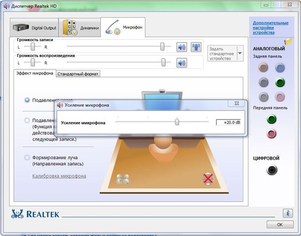The width and height of the screenshot is (301, 236).
Task: Switch to the Digital Output tab
Action: point(34,28)
